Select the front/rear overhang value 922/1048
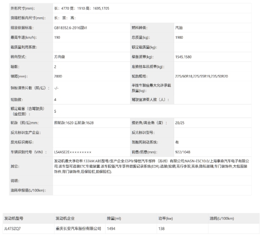The width and height of the screenshot is (262, 238). pyautogui.click(x=183, y=152)
